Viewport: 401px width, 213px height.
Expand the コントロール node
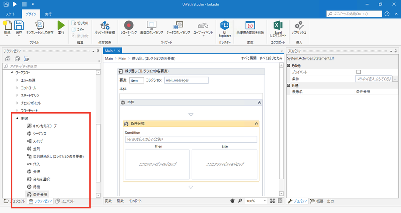[17, 88]
